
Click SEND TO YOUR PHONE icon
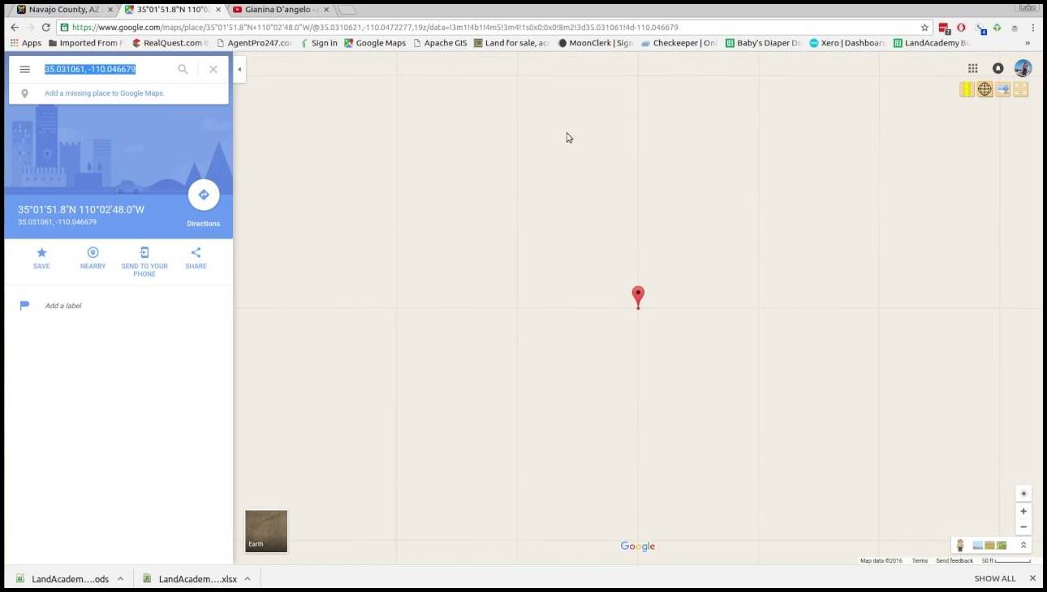point(144,253)
